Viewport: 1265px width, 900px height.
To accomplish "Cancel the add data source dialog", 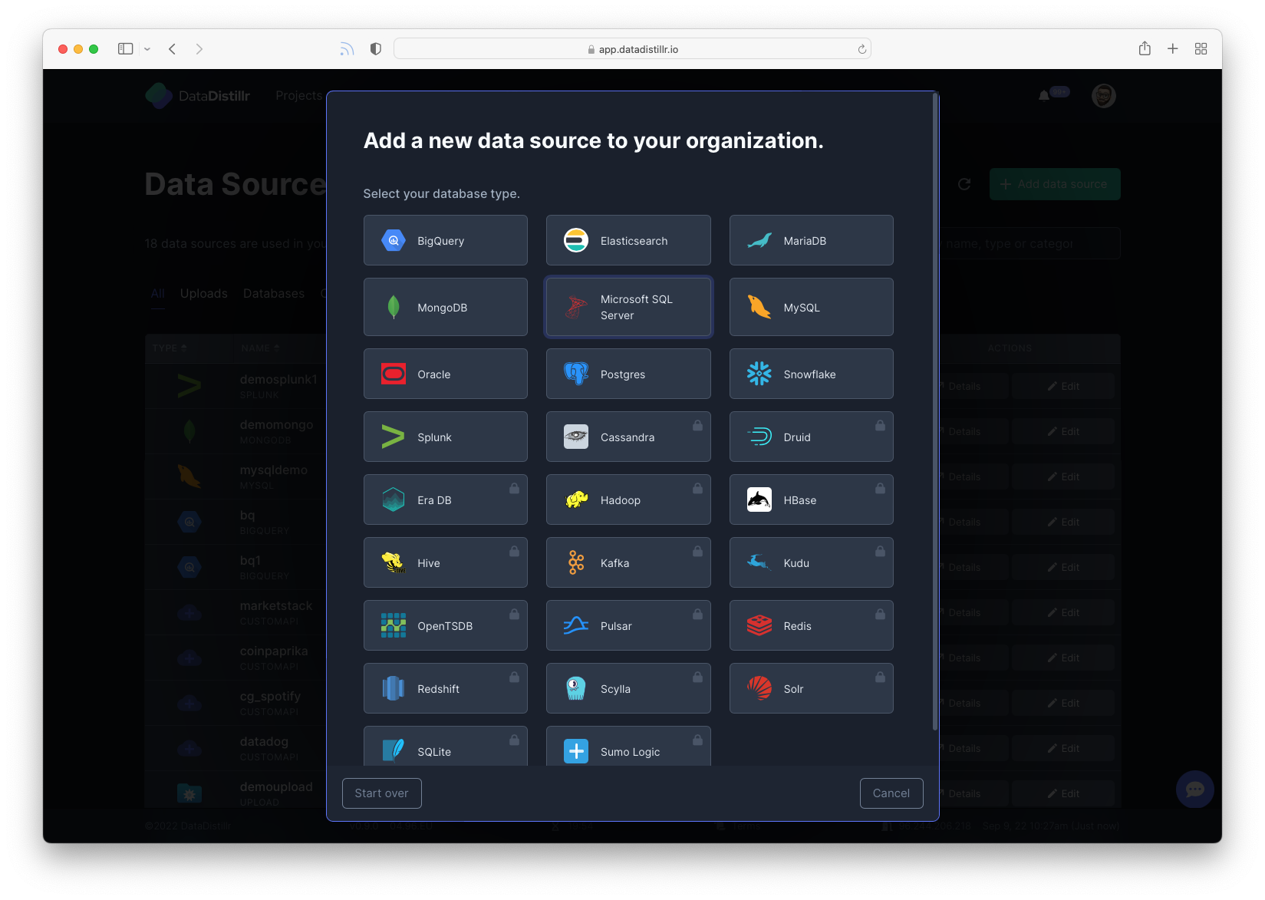I will 891,793.
